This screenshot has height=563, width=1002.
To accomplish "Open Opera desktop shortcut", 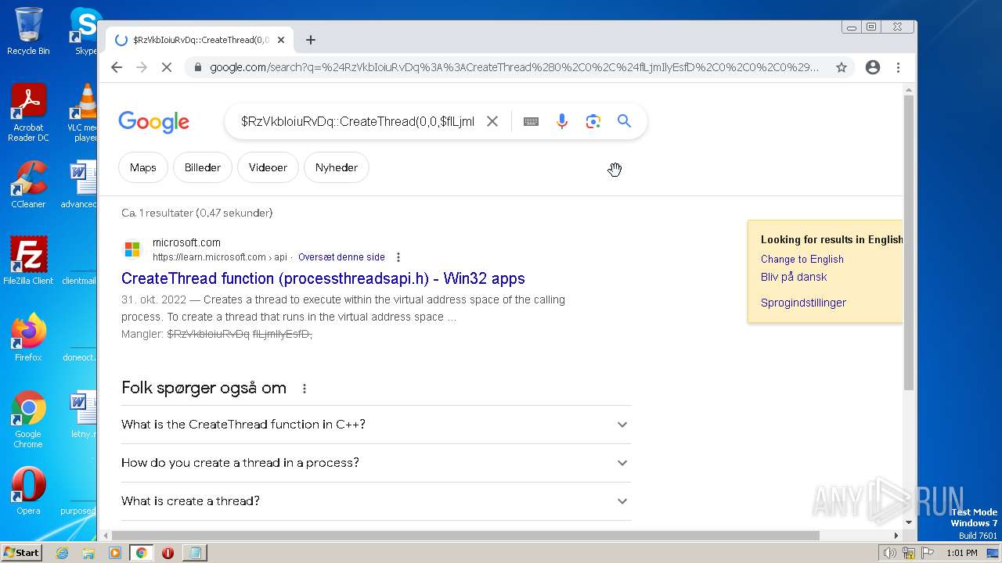I will pos(28,491).
